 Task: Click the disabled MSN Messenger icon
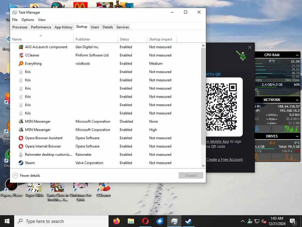(21, 121)
